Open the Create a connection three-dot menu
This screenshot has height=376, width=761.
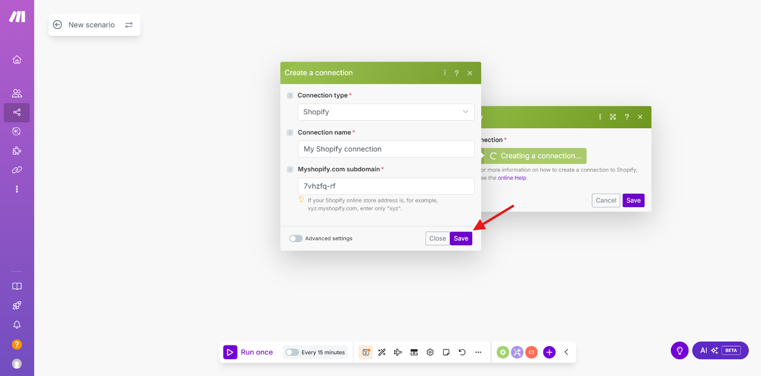(x=445, y=73)
